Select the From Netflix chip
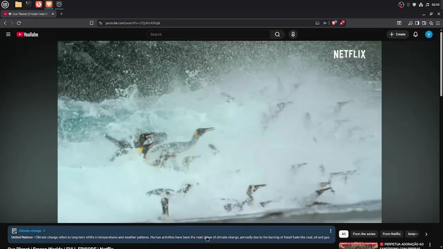The image size is (443, 249). click(391, 234)
